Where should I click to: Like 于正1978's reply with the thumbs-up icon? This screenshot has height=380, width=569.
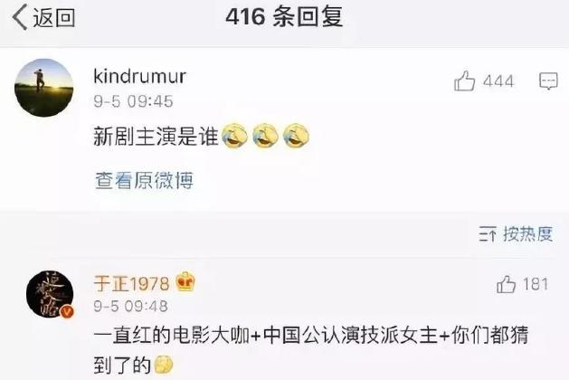pos(506,284)
